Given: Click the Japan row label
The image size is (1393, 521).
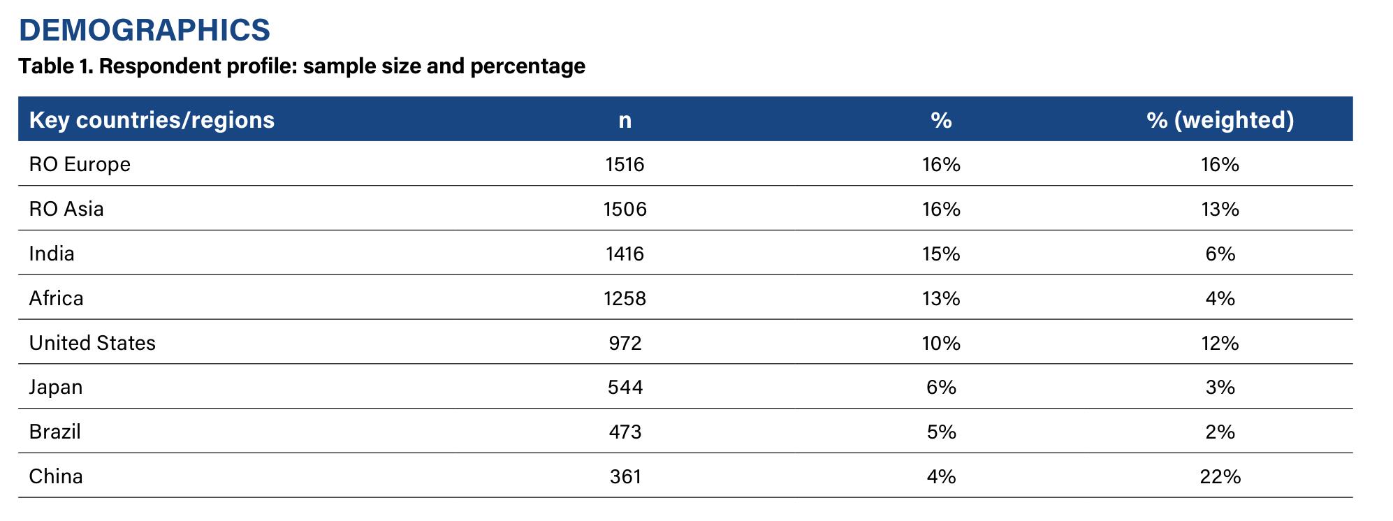Looking at the screenshot, I should [56, 388].
